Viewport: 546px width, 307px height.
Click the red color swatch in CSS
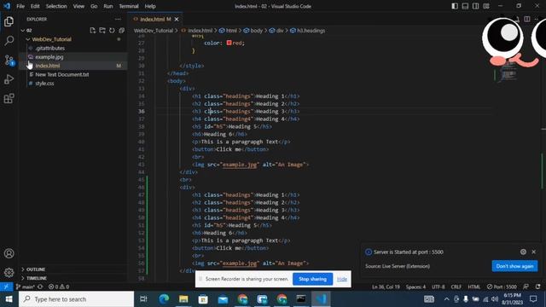pyautogui.click(x=229, y=43)
